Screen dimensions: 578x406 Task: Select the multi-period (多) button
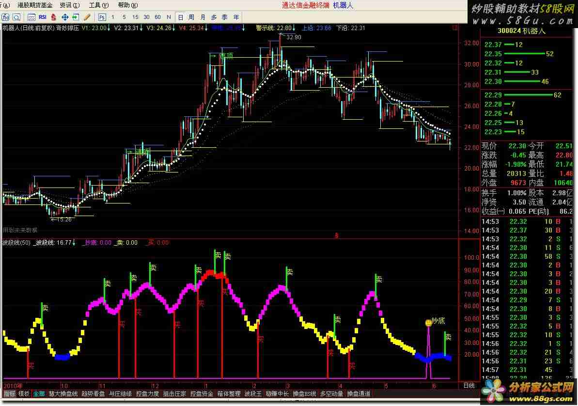(x=214, y=17)
